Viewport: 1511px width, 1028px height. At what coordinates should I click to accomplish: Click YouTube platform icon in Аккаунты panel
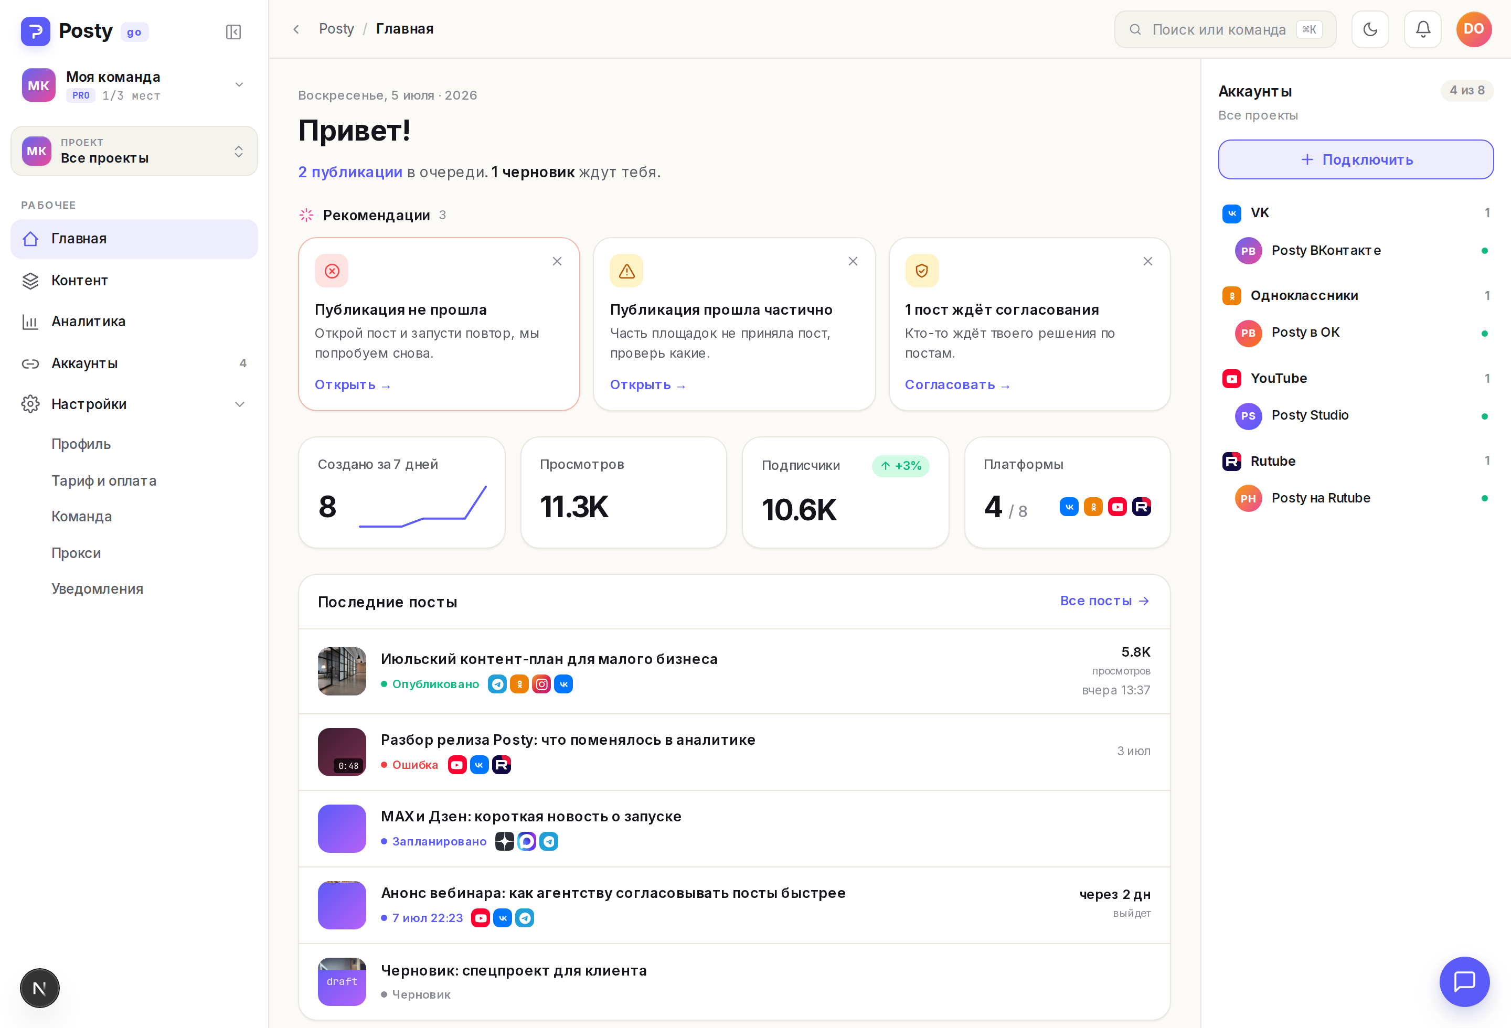(1231, 378)
